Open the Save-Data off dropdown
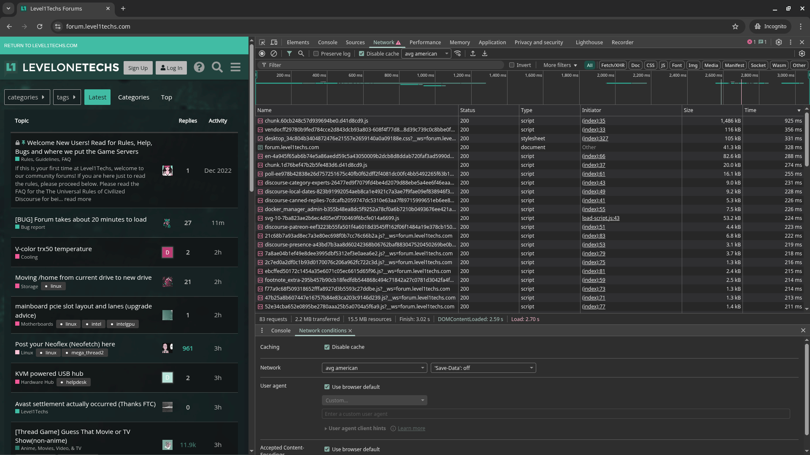810x455 pixels. 483,368
